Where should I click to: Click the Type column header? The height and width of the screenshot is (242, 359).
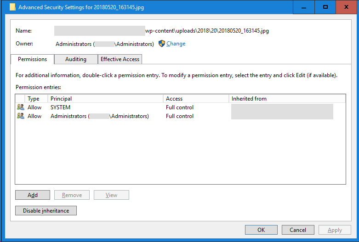point(36,99)
